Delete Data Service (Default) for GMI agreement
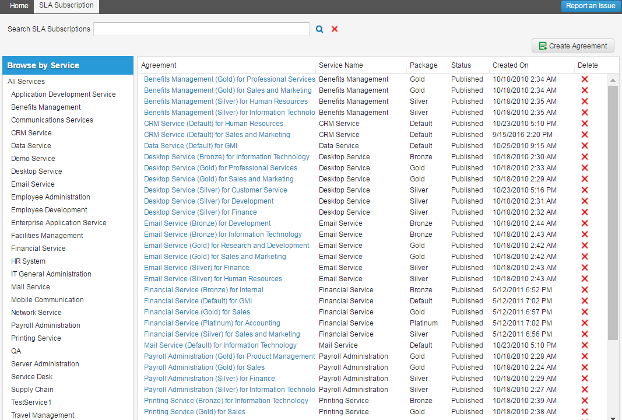Viewport: 622px width, 420px height. pyautogui.click(x=585, y=146)
